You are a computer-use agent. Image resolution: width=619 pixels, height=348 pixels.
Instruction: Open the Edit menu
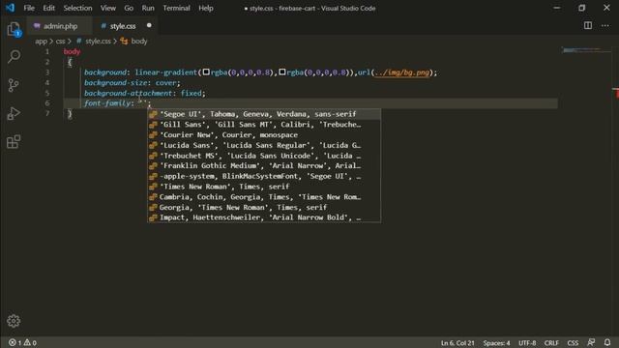(49, 8)
